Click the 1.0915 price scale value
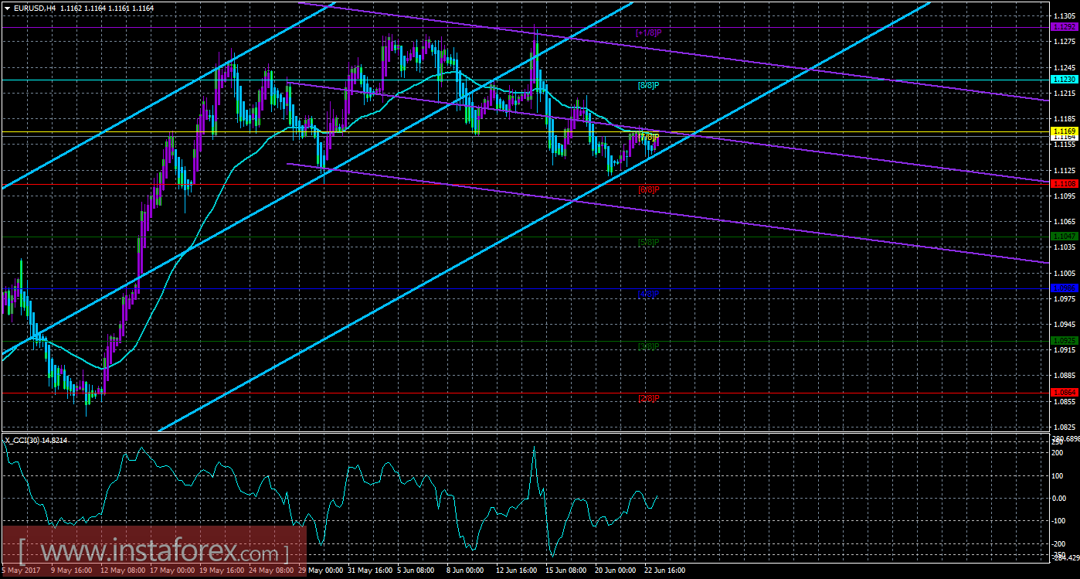The image size is (1080, 579). coord(1065,350)
